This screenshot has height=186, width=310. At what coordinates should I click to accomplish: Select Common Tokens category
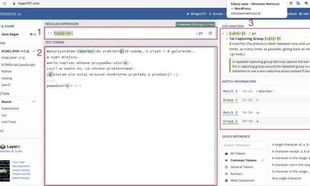click(x=243, y=160)
